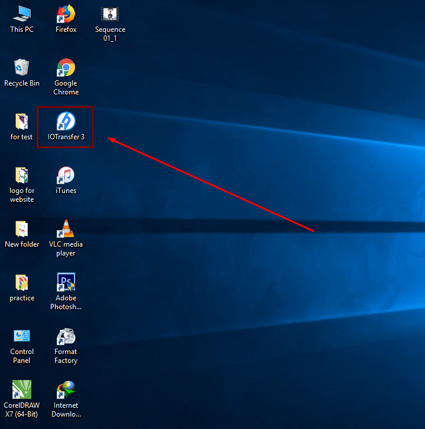Select the CorelDRAW X7 (64-Bit) shortcut
The width and height of the screenshot is (425, 429).
click(22, 390)
